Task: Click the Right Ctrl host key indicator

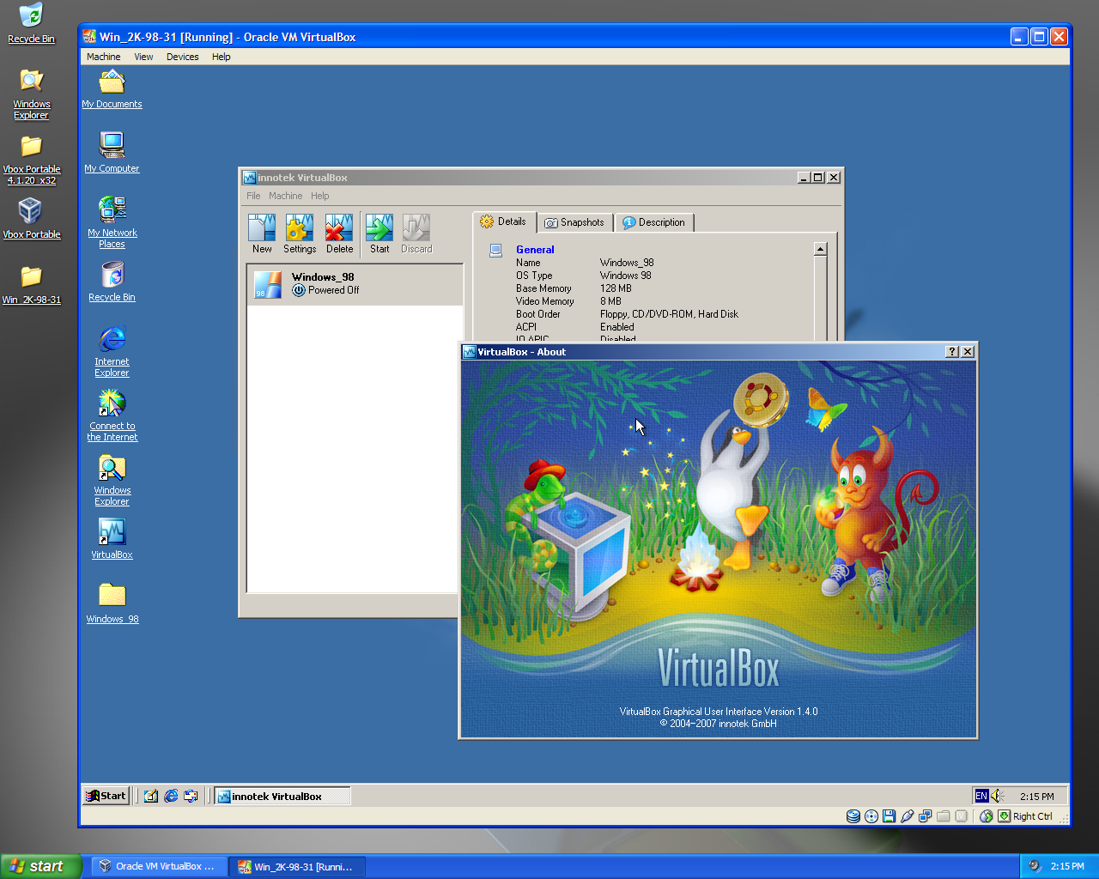Action: click(1025, 816)
